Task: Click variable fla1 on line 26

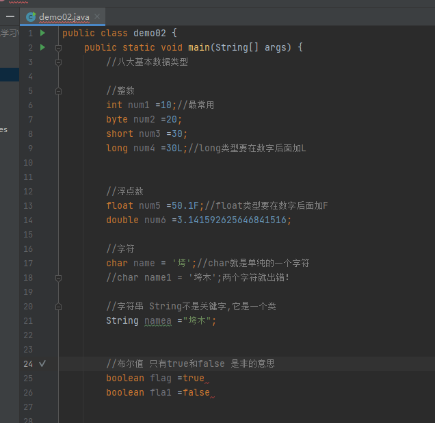Action: [161, 392]
